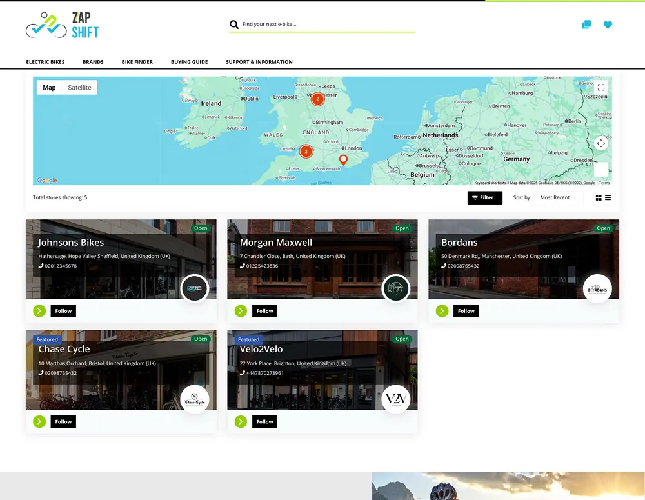The width and height of the screenshot is (645, 500).
Task: Follow the Morgan Maxwell store
Action: click(x=264, y=310)
